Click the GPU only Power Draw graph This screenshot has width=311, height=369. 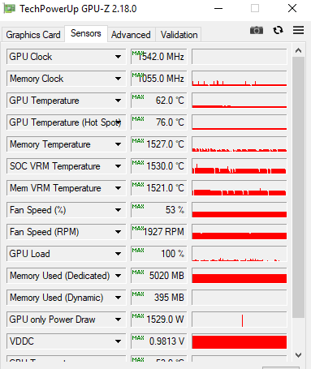point(240,320)
